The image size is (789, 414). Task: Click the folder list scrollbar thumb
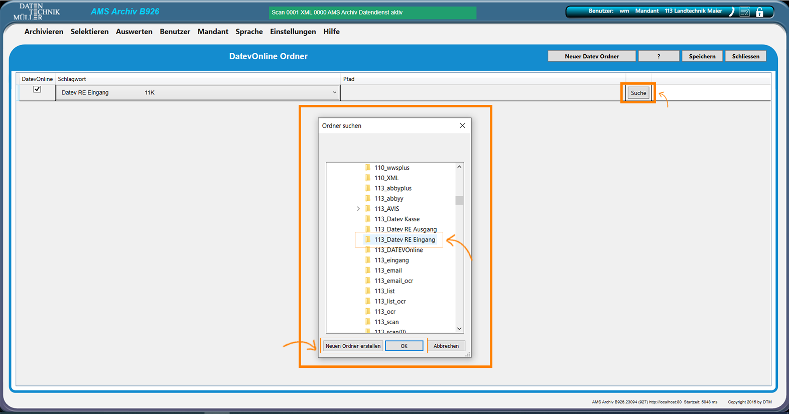[x=459, y=200]
